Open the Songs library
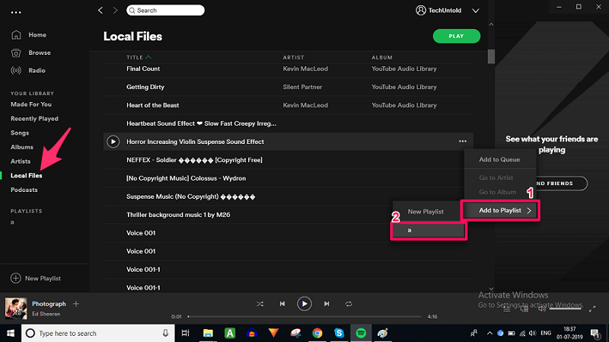This screenshot has width=609, height=342. [x=20, y=133]
